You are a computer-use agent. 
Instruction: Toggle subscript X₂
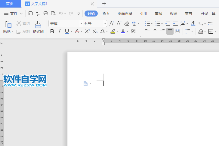pyautogui.click(x=95, y=31)
